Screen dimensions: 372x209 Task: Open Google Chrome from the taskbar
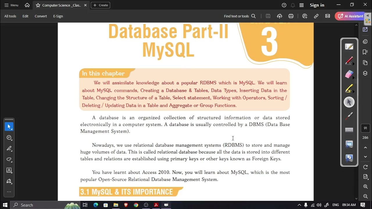tap(136, 205)
